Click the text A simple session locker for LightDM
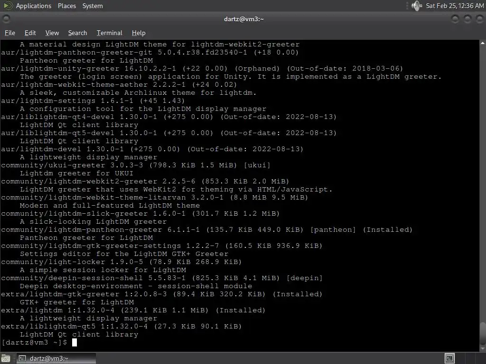This screenshot has width=486, height=364. pos(103,270)
